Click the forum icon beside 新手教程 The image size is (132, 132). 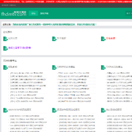(x=54, y=39)
